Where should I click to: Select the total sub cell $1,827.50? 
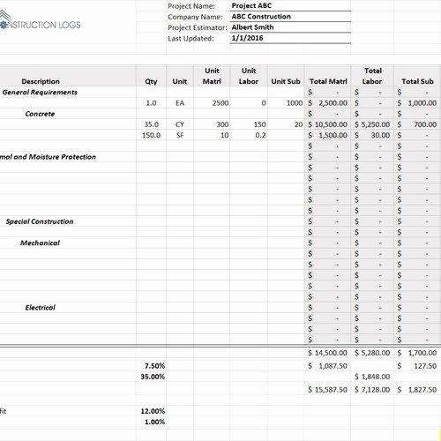tap(417, 390)
